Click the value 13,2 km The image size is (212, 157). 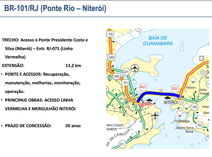(x=73, y=66)
